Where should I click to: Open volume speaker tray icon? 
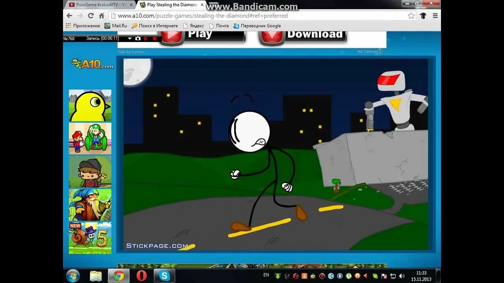[x=402, y=276]
